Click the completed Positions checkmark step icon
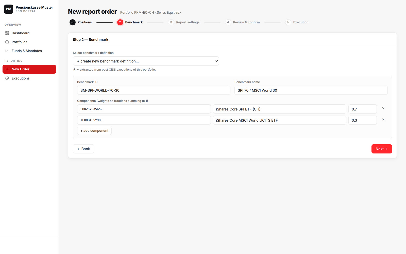Viewport: 406px width, 254px height. coord(73,22)
